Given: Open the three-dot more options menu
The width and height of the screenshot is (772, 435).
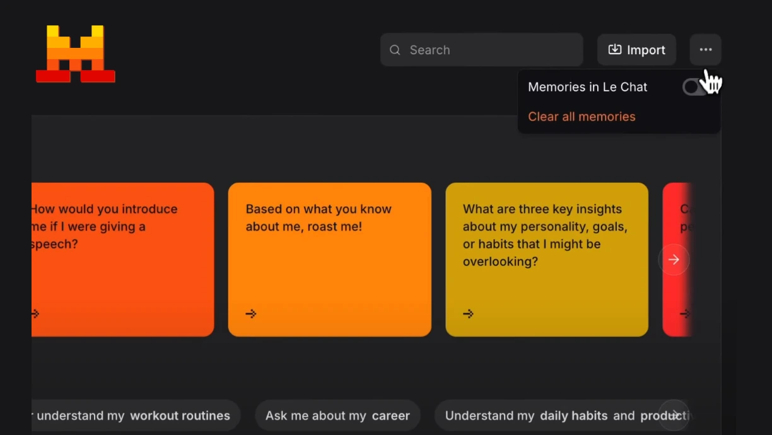Looking at the screenshot, I should tap(705, 50).
